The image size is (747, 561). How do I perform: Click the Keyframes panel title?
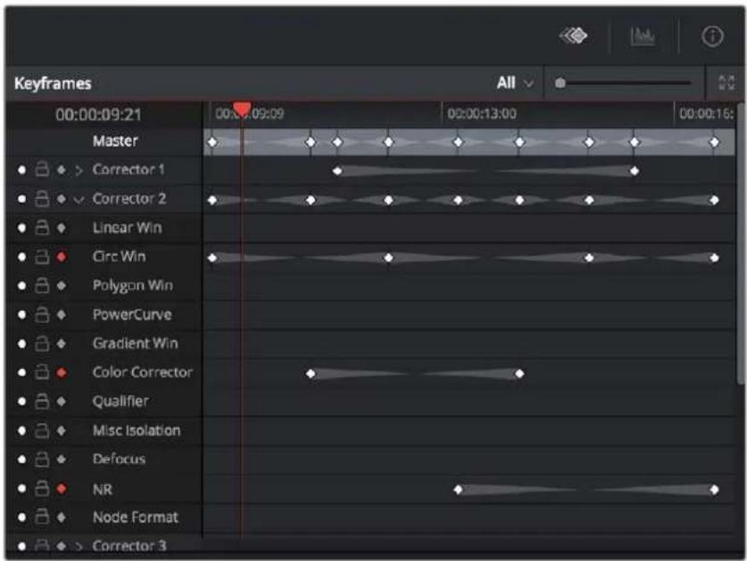pyautogui.click(x=53, y=83)
